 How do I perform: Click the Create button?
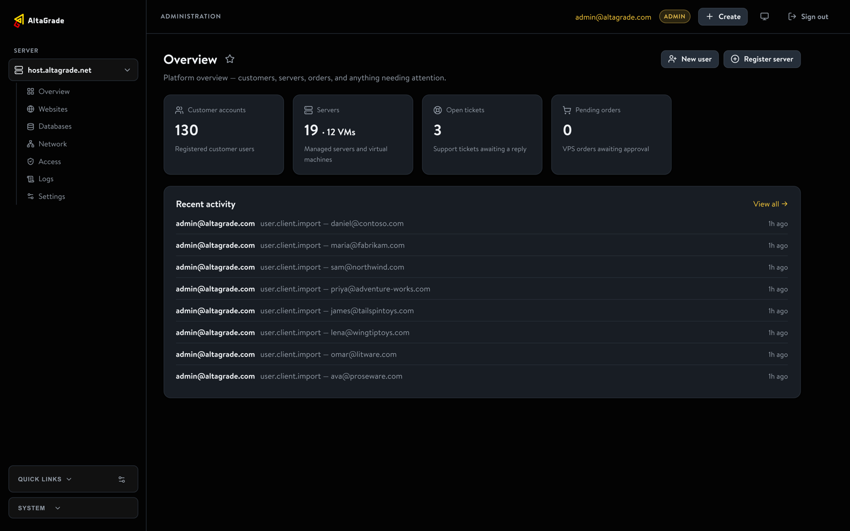[x=722, y=16]
